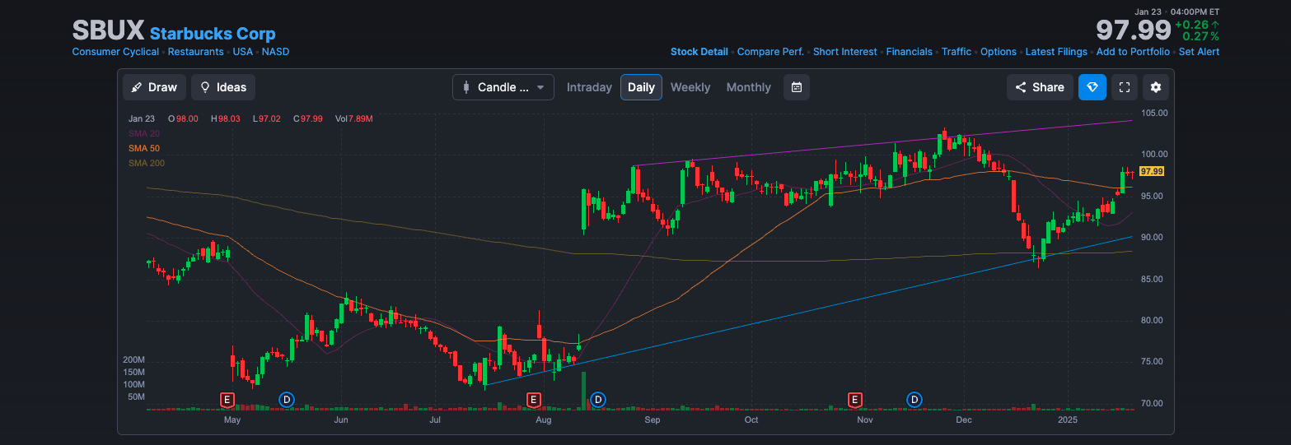Open Stock Detail view
Screen dimensions: 1291x445
[699, 52]
